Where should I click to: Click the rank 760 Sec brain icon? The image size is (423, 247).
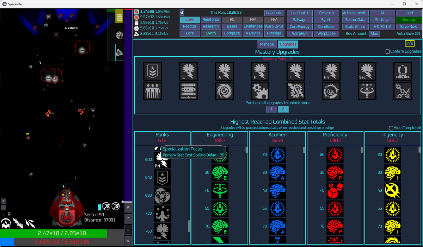pyautogui.click(x=163, y=232)
